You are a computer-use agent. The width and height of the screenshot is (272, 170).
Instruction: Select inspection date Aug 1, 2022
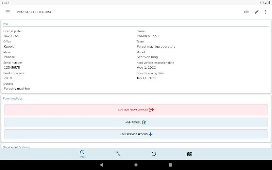click(x=146, y=67)
